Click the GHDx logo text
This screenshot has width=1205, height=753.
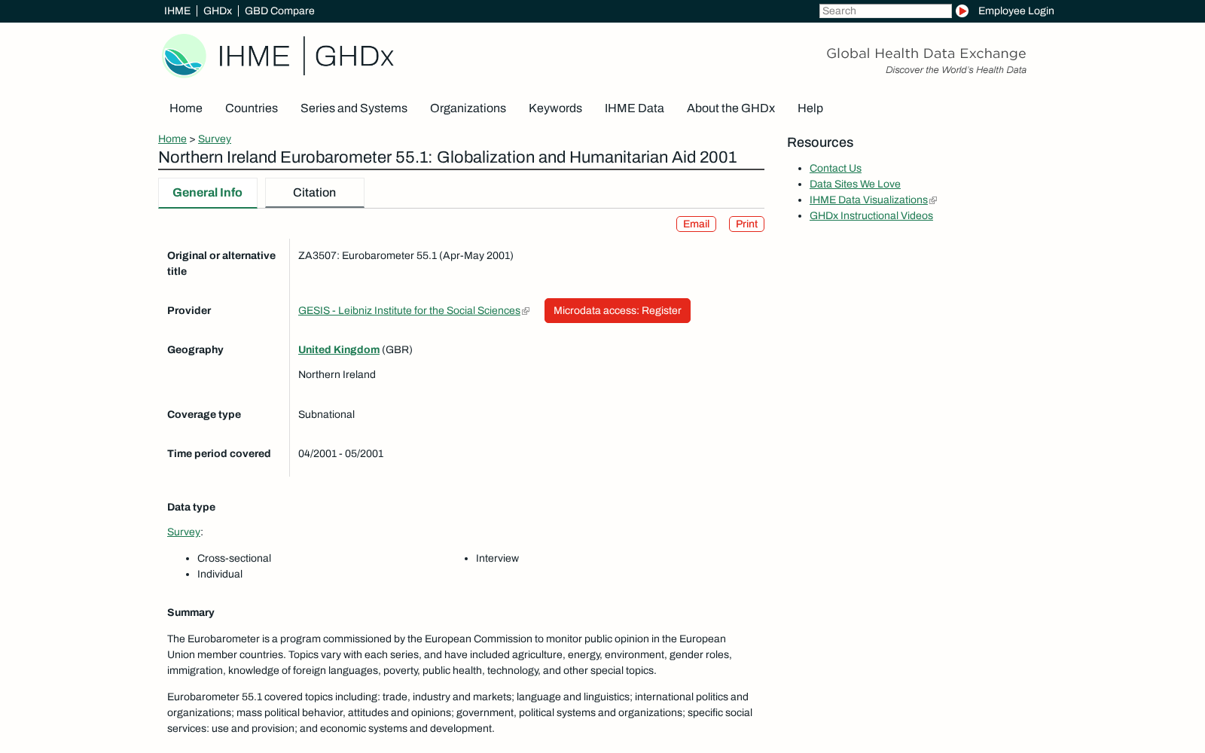[354, 56]
